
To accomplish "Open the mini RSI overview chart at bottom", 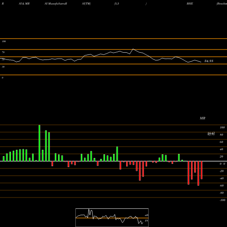I will point(112,217).
